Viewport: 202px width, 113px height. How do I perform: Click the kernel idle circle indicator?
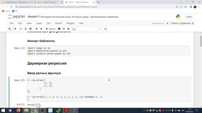pos(193,23)
